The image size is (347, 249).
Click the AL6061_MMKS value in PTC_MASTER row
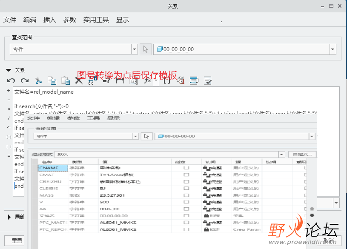click(118, 223)
